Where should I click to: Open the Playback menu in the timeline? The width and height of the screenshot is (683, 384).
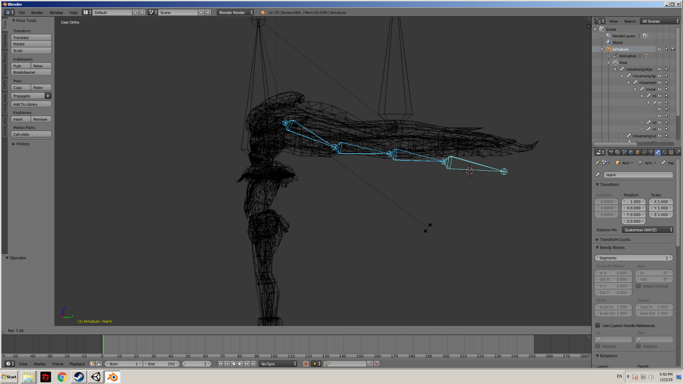point(77,364)
